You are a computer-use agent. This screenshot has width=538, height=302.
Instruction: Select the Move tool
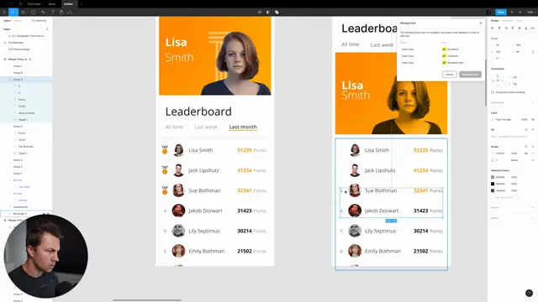pos(13,12)
